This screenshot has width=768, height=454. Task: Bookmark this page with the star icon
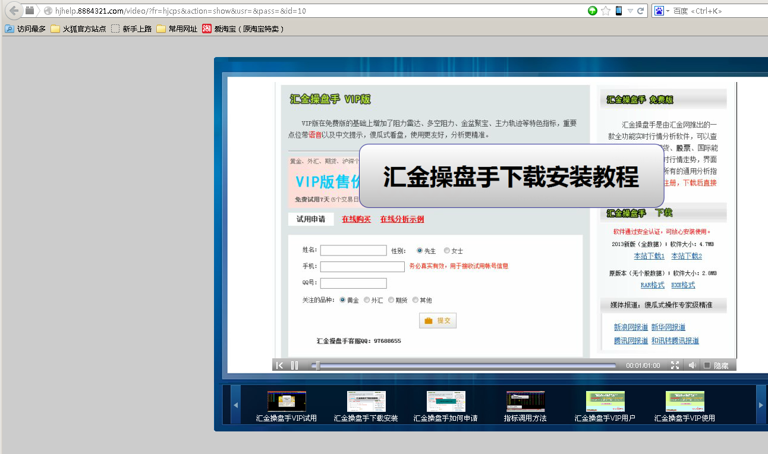tap(606, 11)
